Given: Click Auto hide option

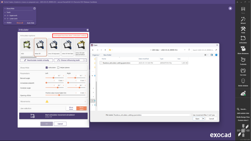Looking at the screenshot, I should pyautogui.click(x=30, y=23).
